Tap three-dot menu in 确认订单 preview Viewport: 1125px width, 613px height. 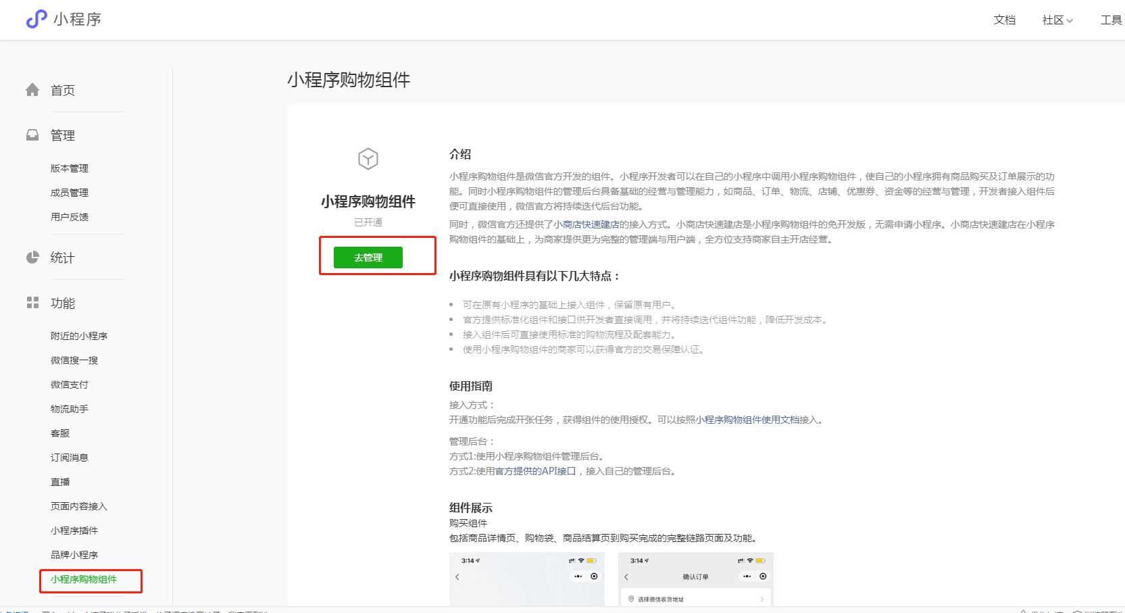747,577
